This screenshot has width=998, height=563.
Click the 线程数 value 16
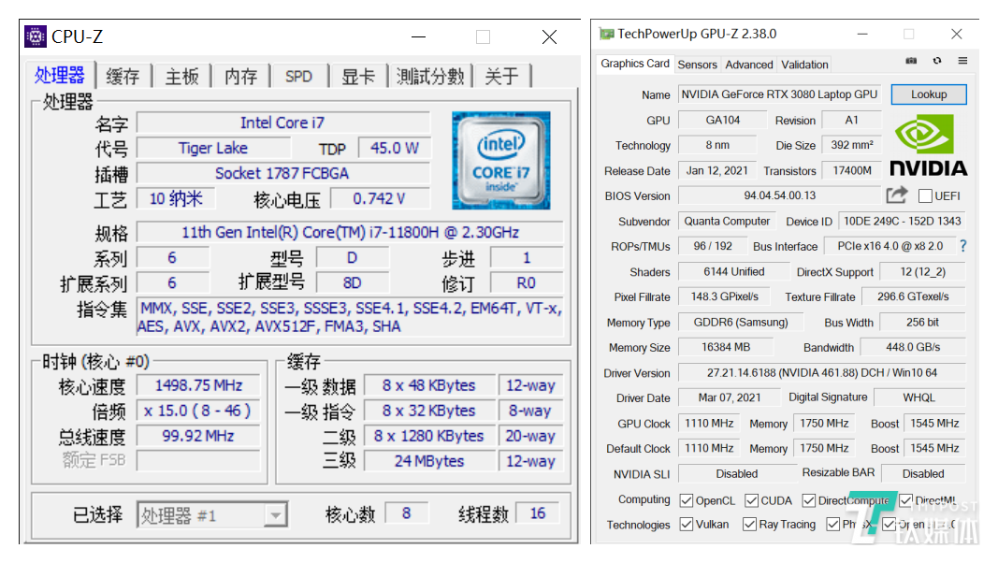[x=538, y=513]
